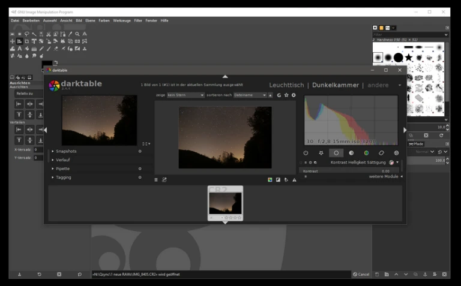Select the Color Picker tool in GIMP
461x286 pixels.
pos(70,34)
